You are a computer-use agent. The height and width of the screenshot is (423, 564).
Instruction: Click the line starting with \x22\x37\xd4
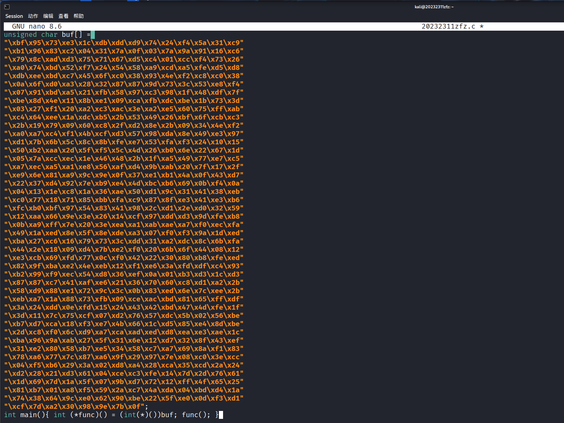tap(124, 184)
